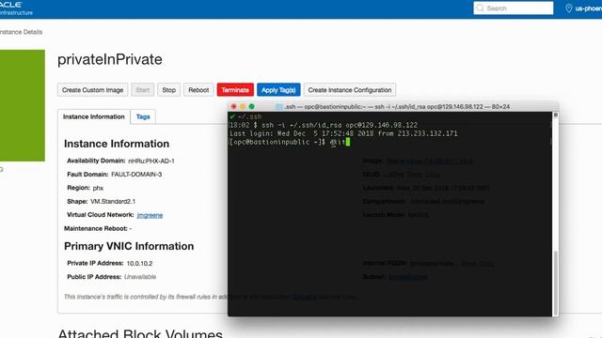Click the terminal window green zoom button
602x338 pixels.
[251, 106]
